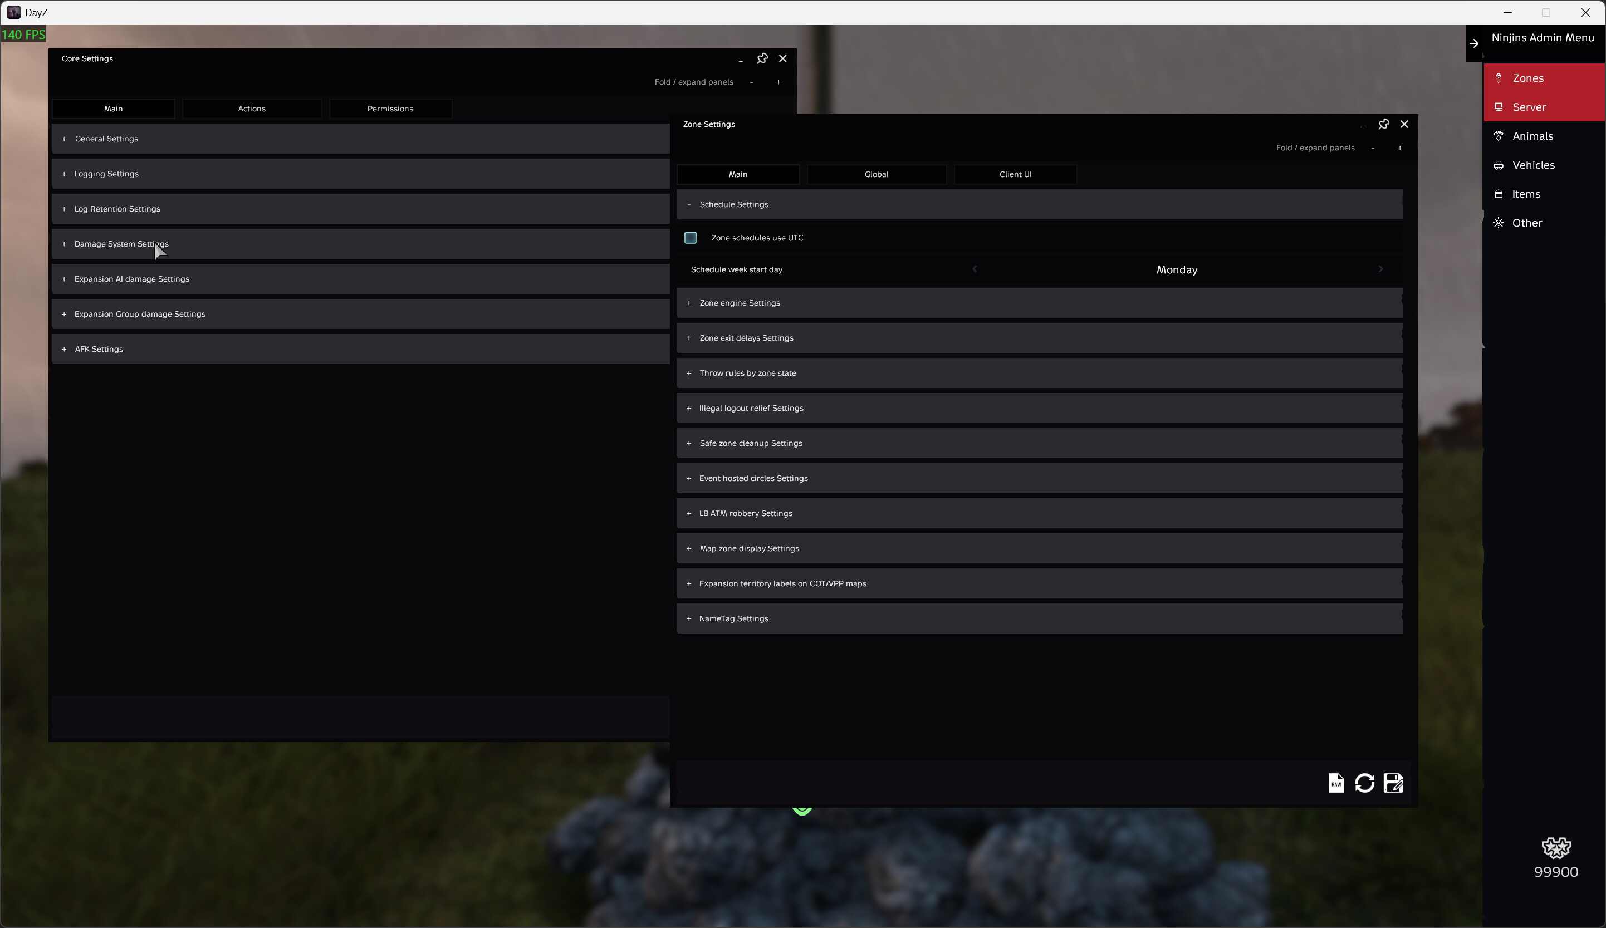Screen dimensions: 1606x928
Task: Expand Map zone display Settings
Action: click(x=1040, y=548)
